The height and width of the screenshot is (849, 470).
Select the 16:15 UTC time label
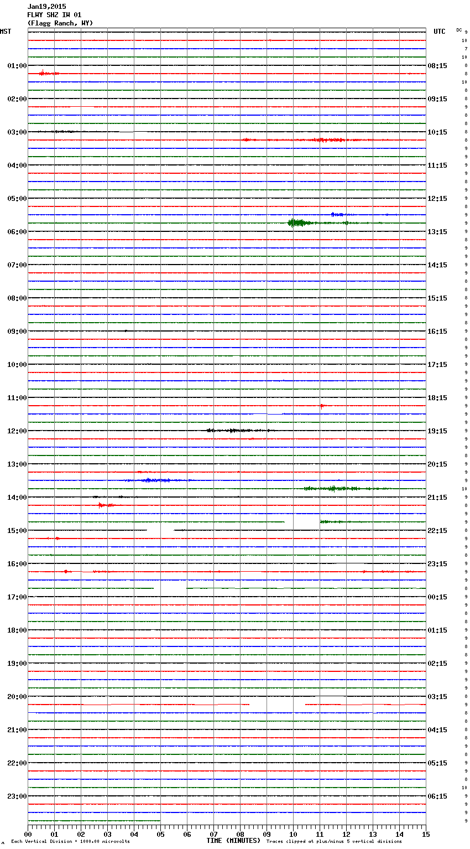pos(437,332)
